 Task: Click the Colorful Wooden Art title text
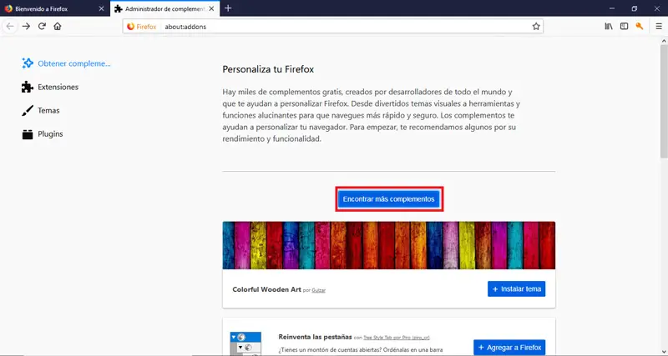pyautogui.click(x=266, y=289)
